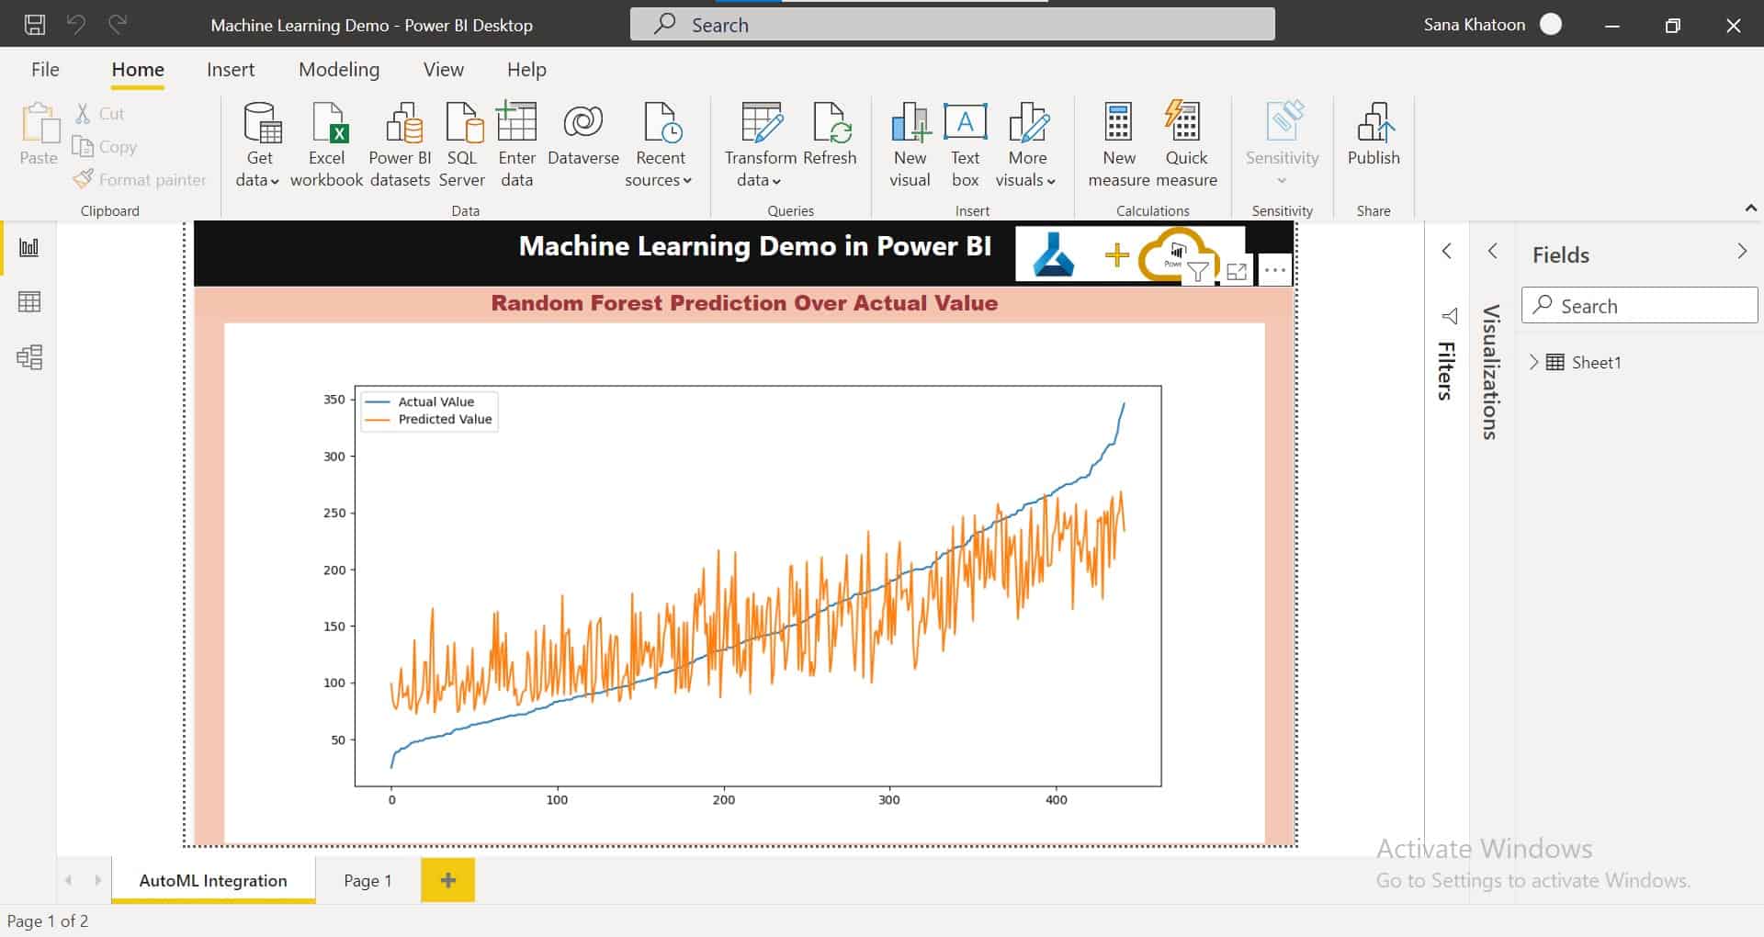This screenshot has height=937, width=1764.
Task: Switch to the Page 1 tab
Action: tap(367, 880)
